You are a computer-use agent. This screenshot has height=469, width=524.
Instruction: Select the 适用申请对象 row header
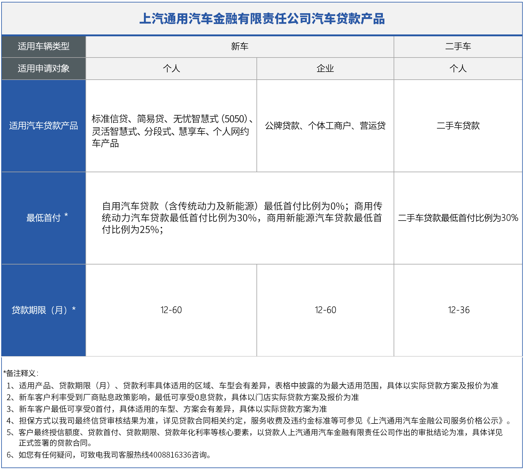tap(43, 68)
